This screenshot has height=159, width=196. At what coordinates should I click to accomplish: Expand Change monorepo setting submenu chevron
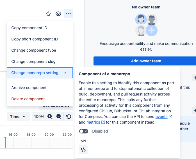coord(65,73)
